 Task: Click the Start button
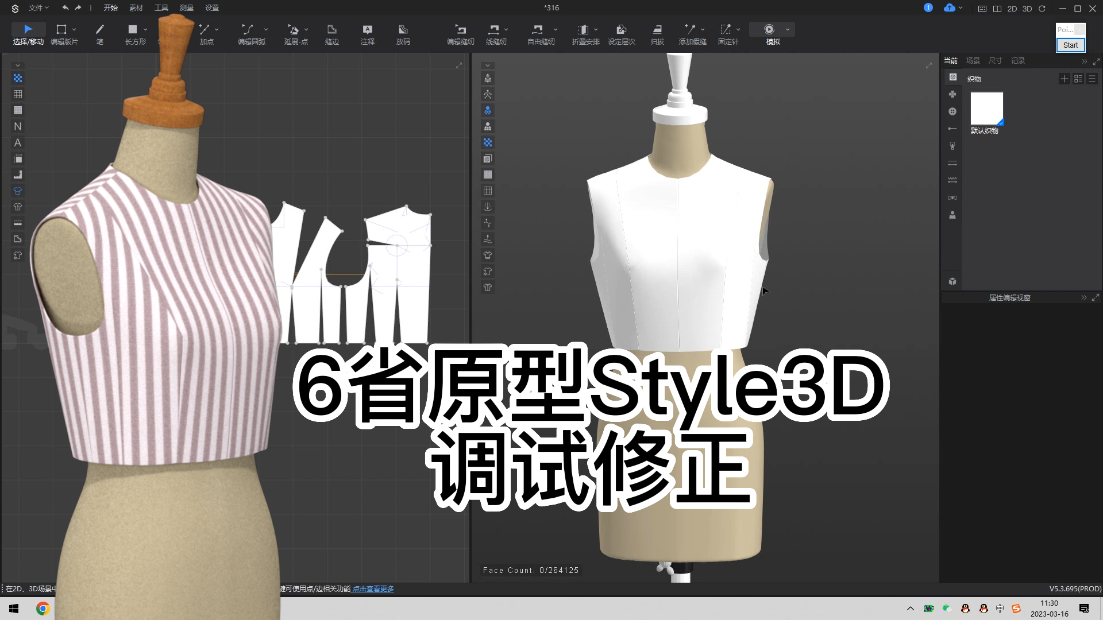[1071, 45]
